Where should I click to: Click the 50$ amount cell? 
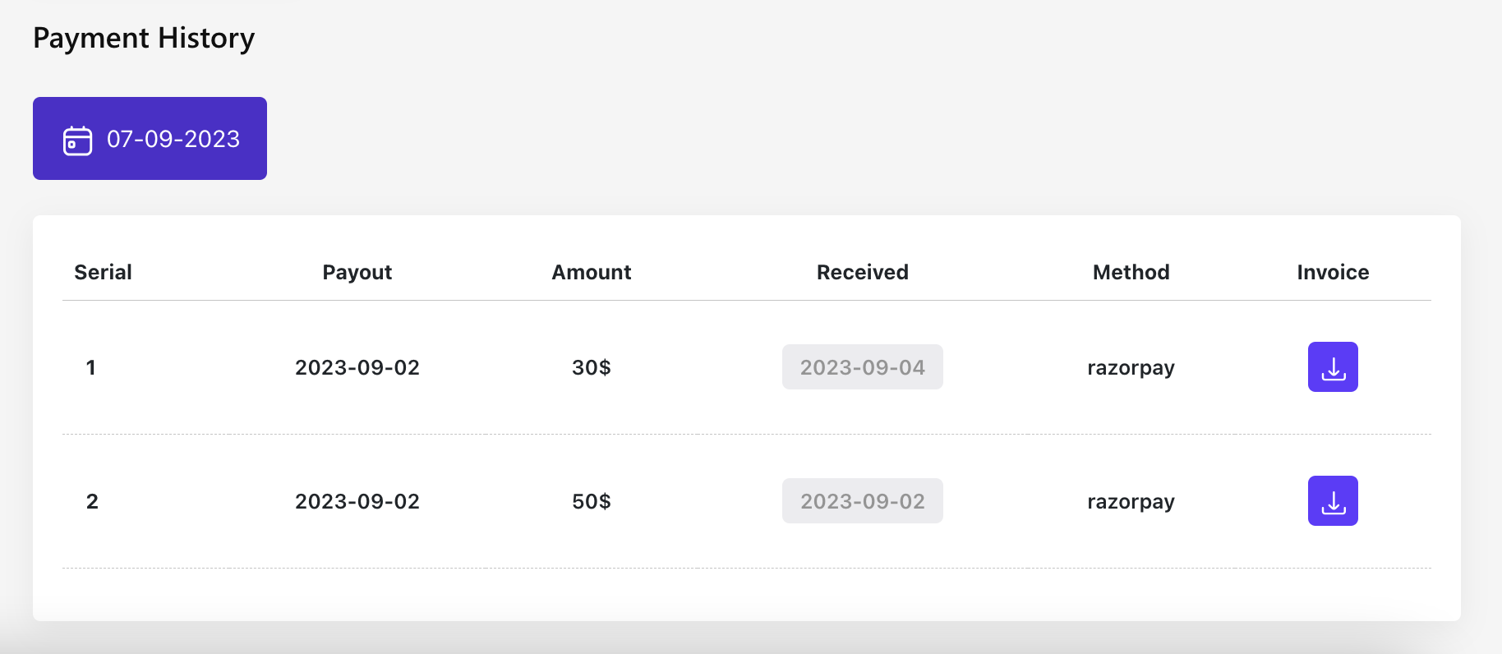(591, 501)
